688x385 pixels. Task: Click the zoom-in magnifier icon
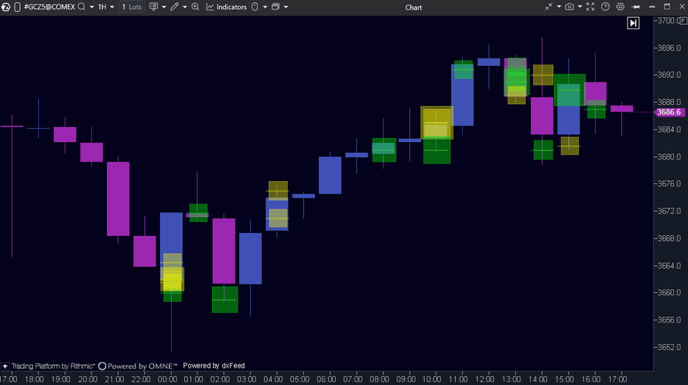click(195, 7)
